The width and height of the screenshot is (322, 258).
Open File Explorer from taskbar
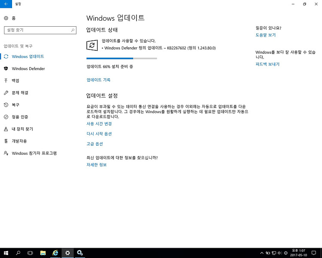(43, 253)
